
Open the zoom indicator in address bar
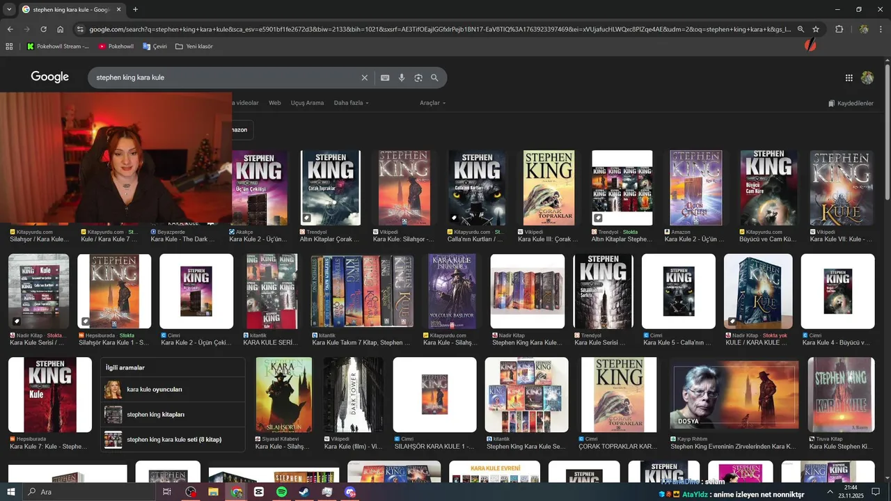pos(801,29)
